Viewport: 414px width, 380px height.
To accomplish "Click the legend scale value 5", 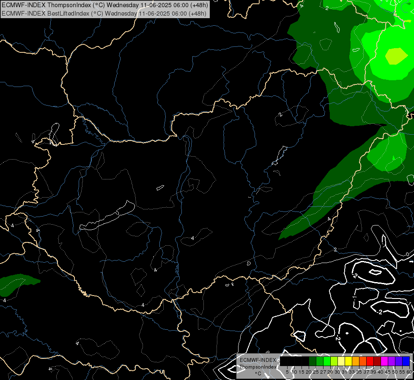I will click(x=287, y=372).
